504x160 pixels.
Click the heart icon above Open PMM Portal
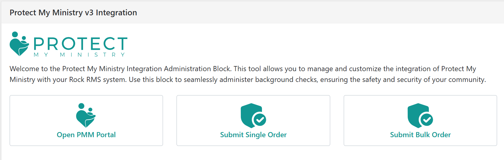coord(86,116)
